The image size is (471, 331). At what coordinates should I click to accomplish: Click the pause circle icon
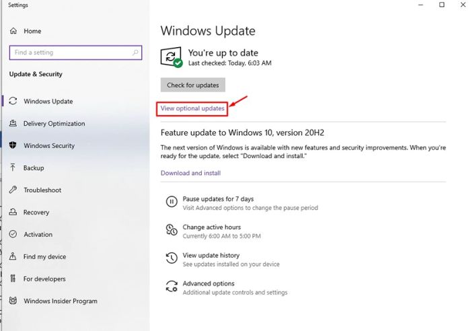[x=172, y=202]
